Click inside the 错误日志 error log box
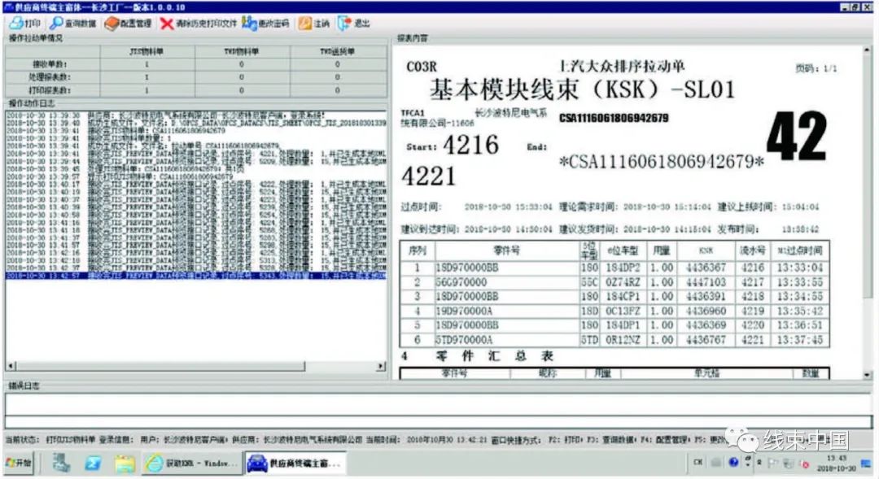The image size is (879, 479). [x=439, y=404]
